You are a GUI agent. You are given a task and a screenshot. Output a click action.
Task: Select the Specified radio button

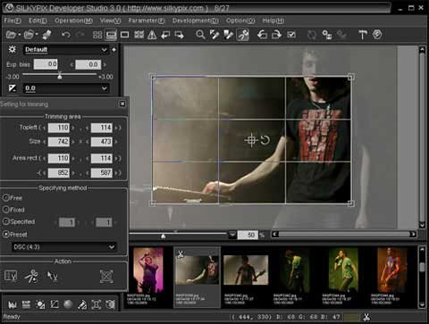(6, 221)
